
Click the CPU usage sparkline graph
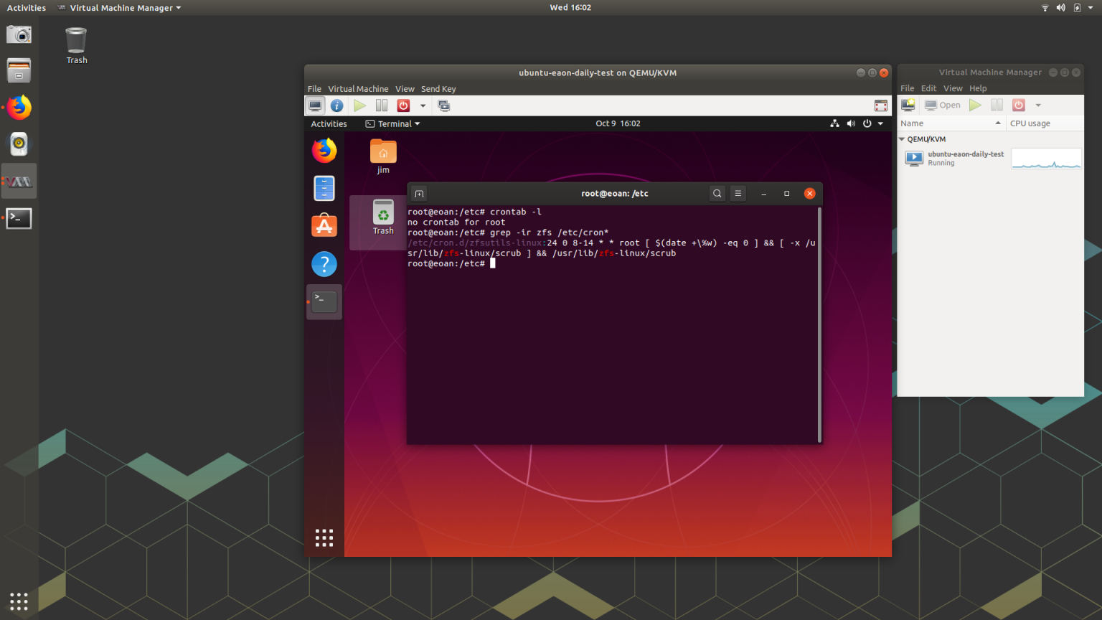click(1046, 158)
